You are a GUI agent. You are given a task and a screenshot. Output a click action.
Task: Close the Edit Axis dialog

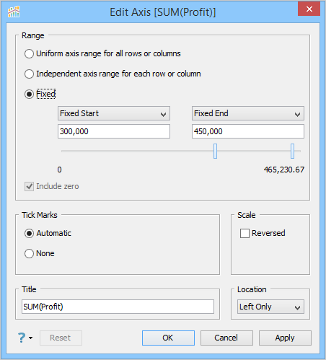pyautogui.click(x=309, y=9)
